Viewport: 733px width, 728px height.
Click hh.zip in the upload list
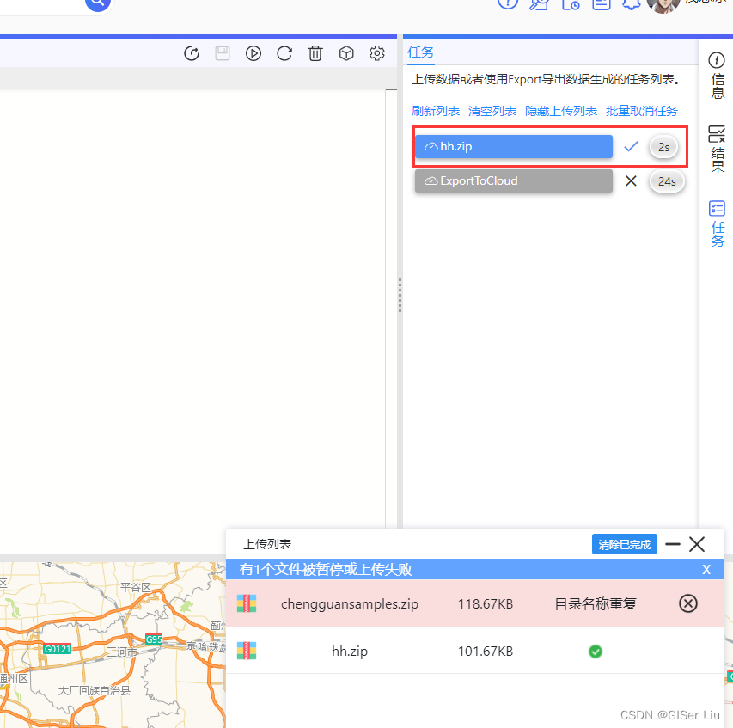[x=350, y=651]
